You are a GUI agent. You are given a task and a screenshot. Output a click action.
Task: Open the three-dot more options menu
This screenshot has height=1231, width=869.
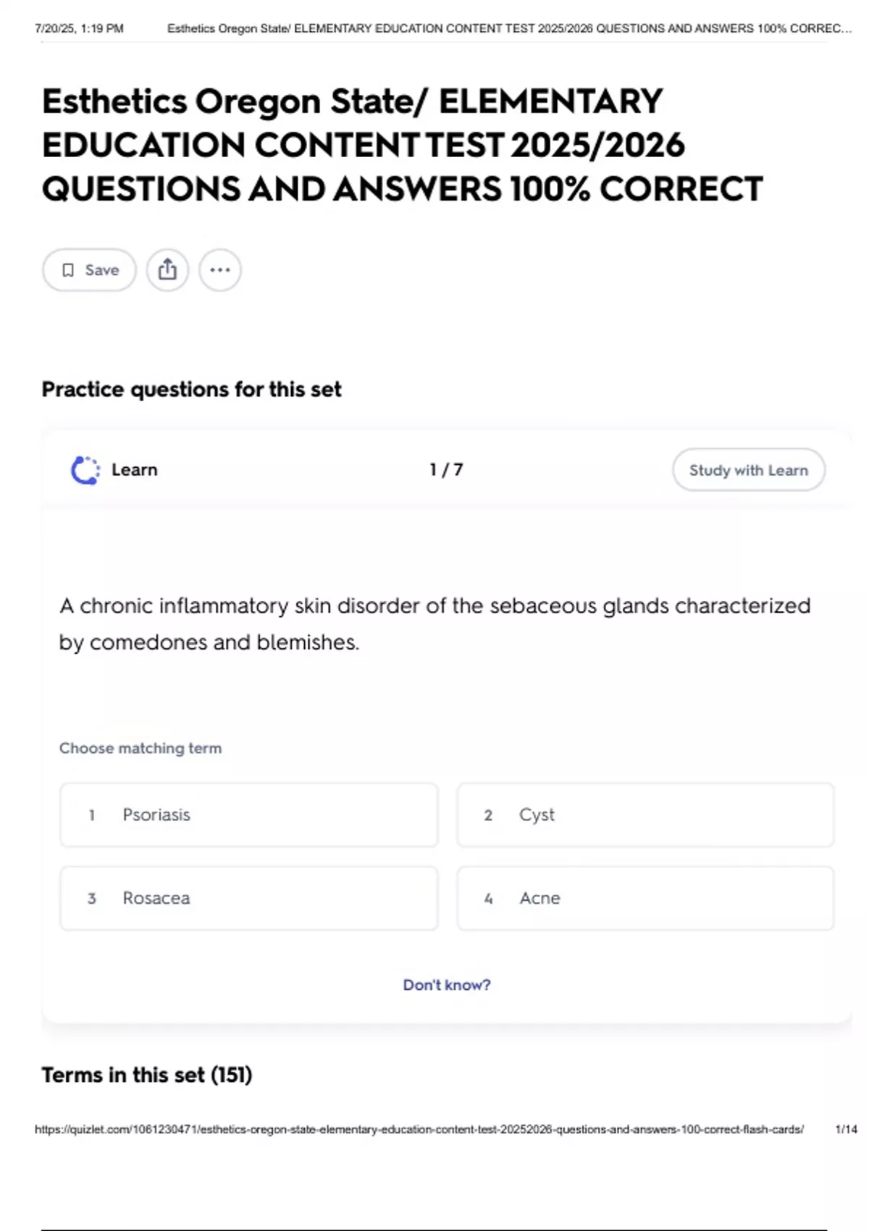(x=220, y=270)
